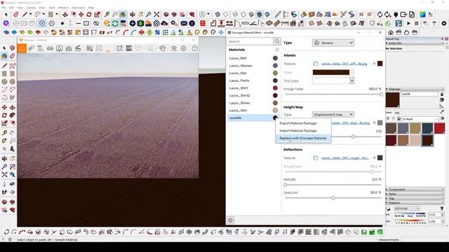
Task: Select the Paint Bucket tool in top toolbar
Action: (x=123, y=14)
